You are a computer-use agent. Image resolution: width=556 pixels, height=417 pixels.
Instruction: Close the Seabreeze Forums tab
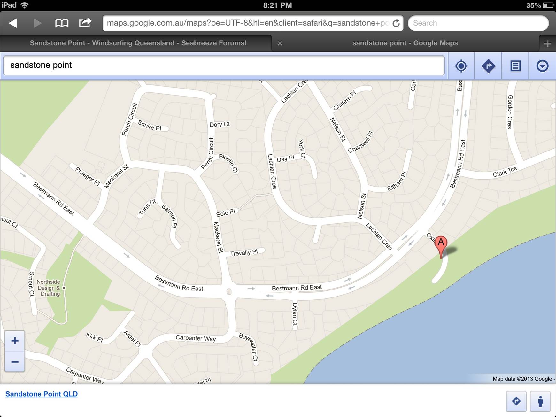pos(280,43)
